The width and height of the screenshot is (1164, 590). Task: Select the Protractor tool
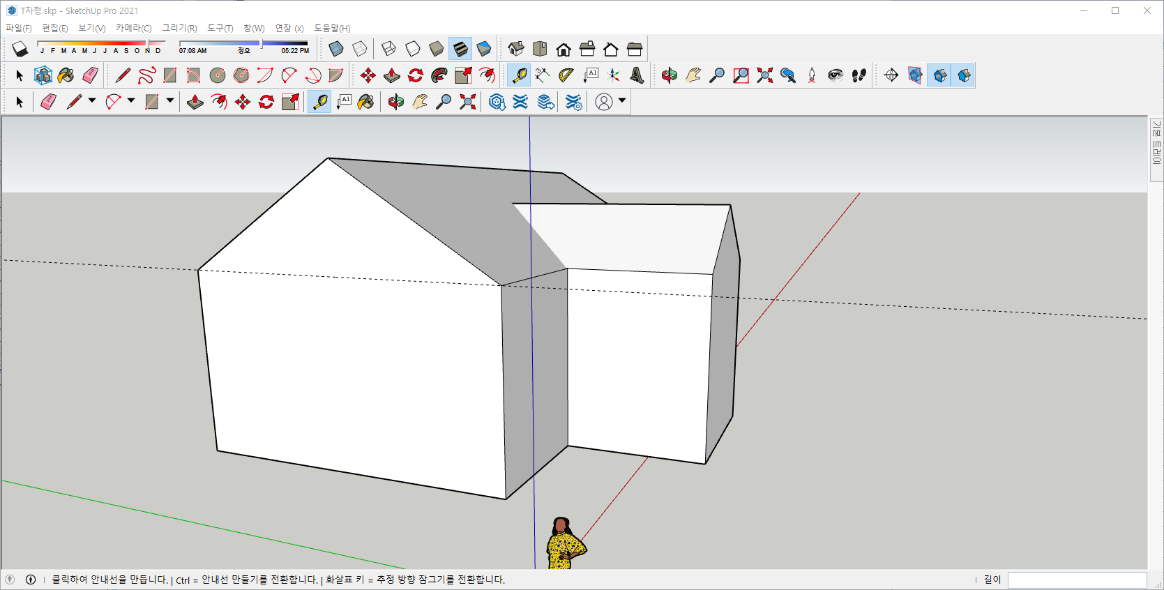point(566,75)
